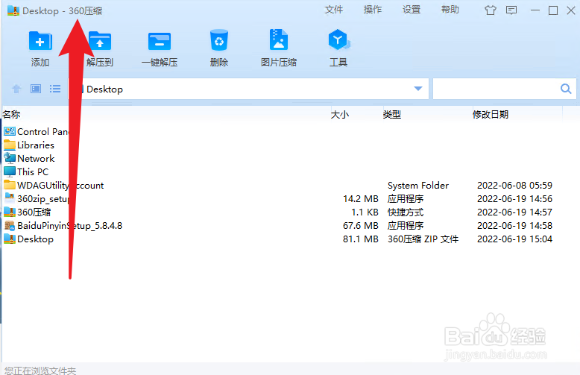The height and width of the screenshot is (375, 580).
Task: Sort by the 大小 column header
Action: tap(339, 115)
